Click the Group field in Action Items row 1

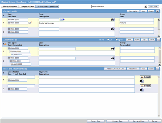click(137, 48)
